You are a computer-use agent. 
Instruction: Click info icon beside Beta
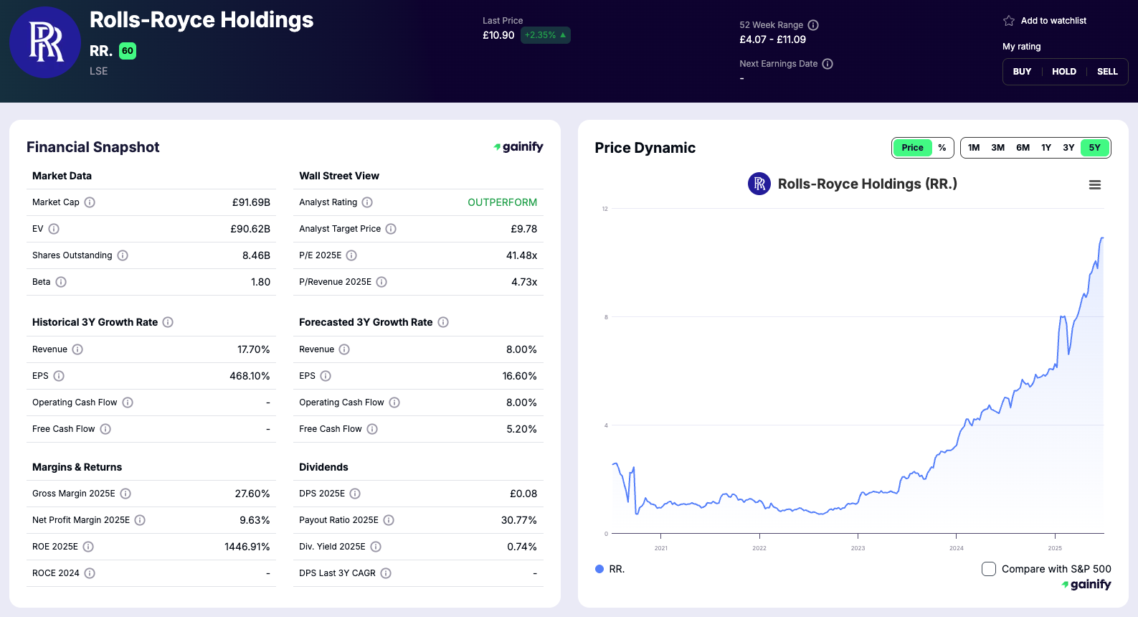pyautogui.click(x=61, y=282)
